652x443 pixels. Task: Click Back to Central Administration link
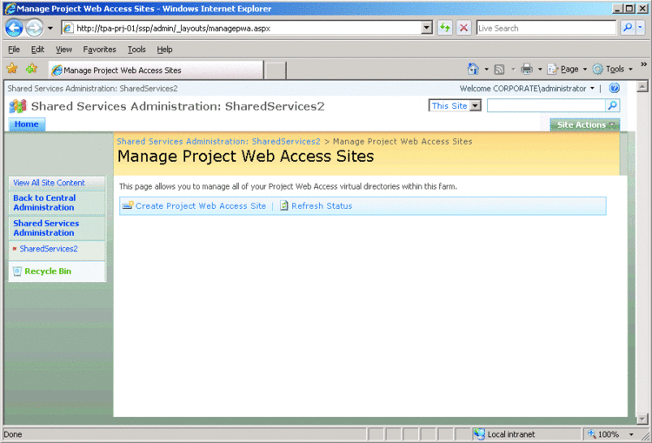click(44, 203)
